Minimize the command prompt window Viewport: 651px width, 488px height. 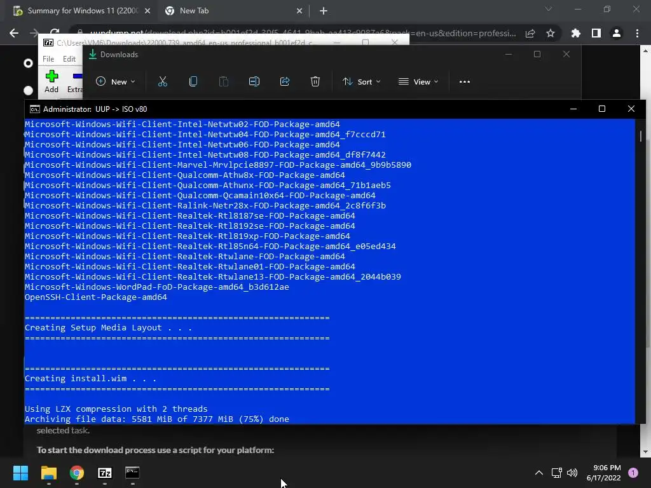point(573,109)
